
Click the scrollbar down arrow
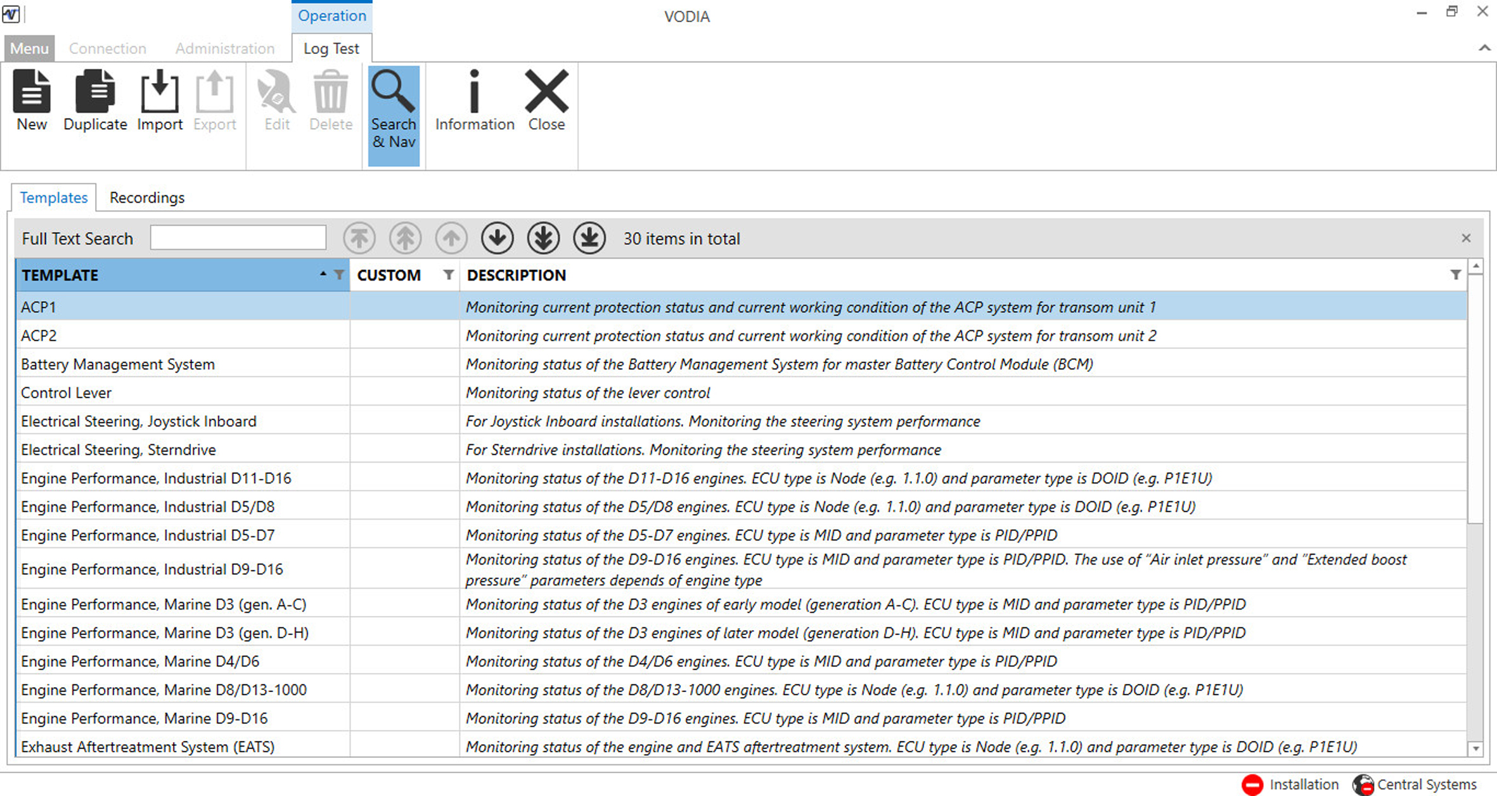pos(1476,748)
